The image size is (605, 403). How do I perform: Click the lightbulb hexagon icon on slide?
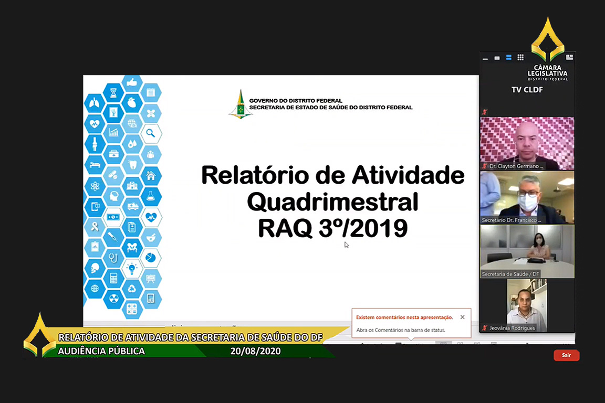click(x=132, y=269)
